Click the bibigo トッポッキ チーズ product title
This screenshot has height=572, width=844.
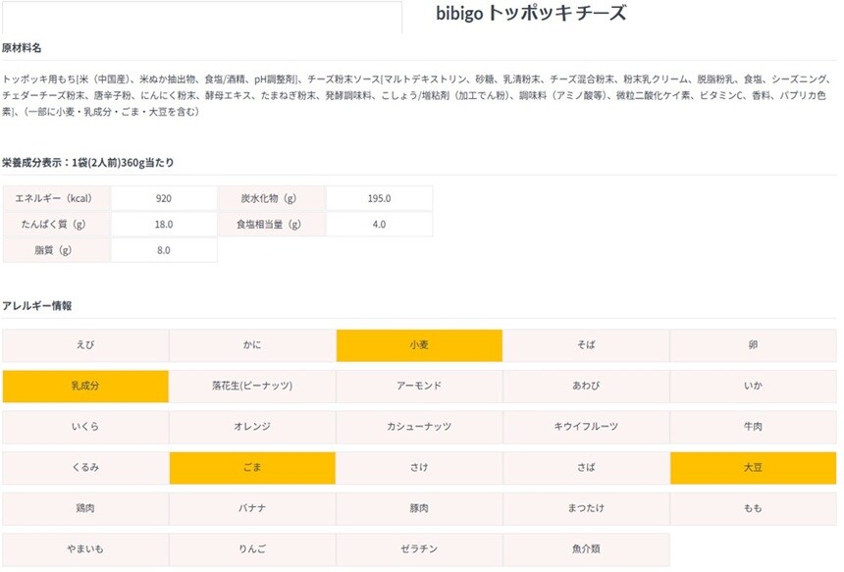(x=530, y=14)
